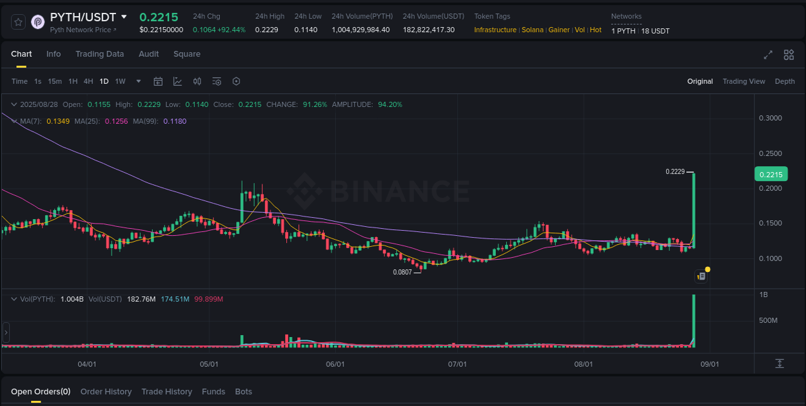Click the Solana token tag
This screenshot has height=406, width=806.
point(533,30)
